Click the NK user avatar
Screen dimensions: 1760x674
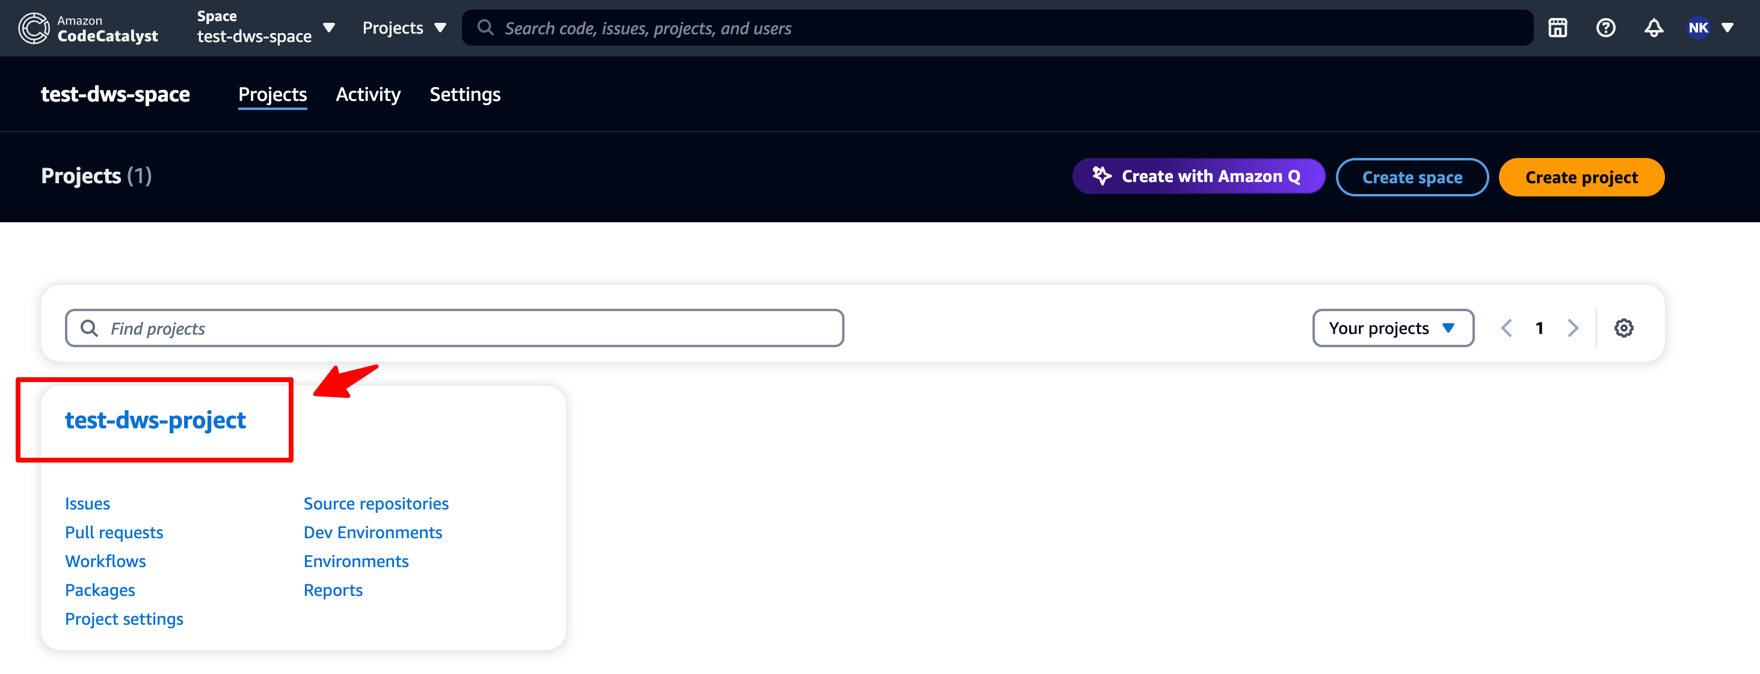pos(1698,28)
